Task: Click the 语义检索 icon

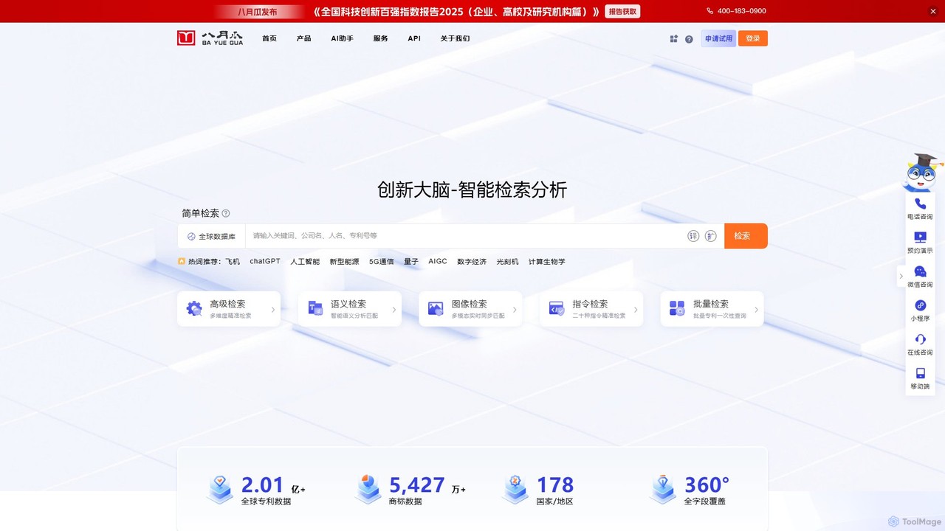Action: coord(315,308)
